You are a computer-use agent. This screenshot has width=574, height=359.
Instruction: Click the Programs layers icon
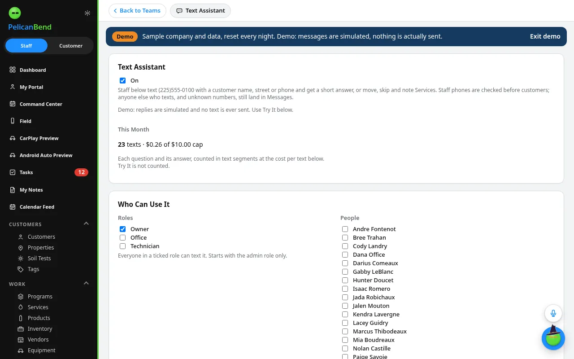point(20,297)
